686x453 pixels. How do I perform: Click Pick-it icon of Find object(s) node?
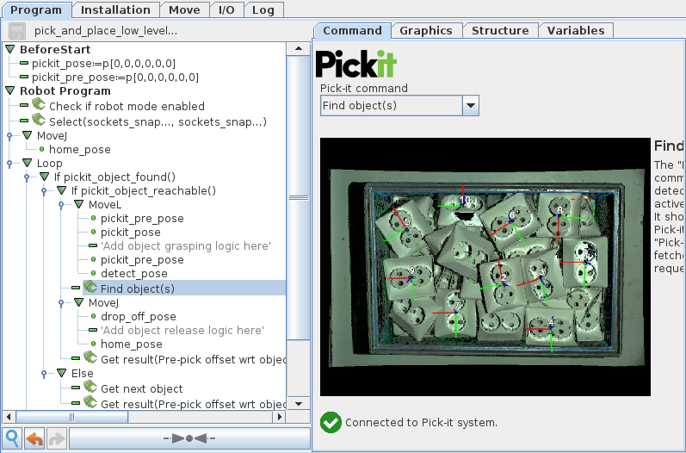[x=90, y=287]
